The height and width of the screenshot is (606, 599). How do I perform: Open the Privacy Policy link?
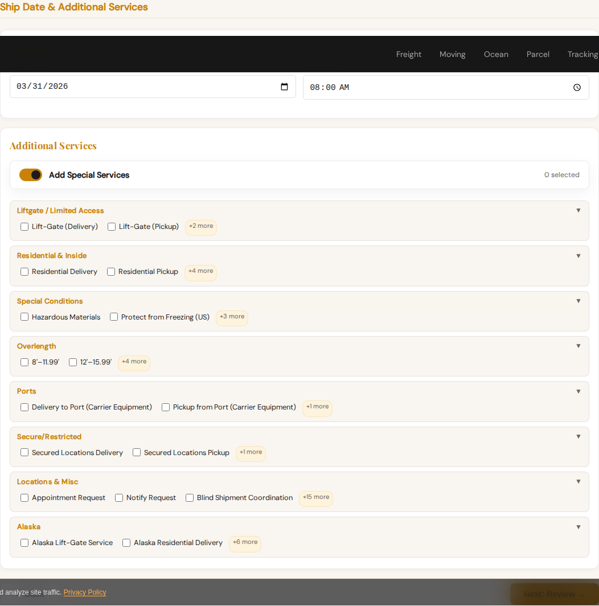click(85, 592)
